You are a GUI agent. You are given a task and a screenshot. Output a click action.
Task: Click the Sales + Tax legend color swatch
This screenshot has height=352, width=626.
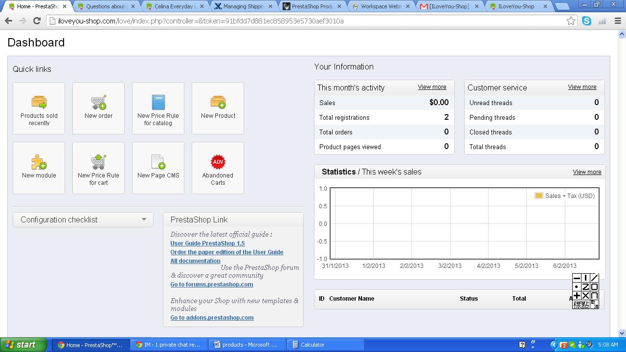(538, 196)
